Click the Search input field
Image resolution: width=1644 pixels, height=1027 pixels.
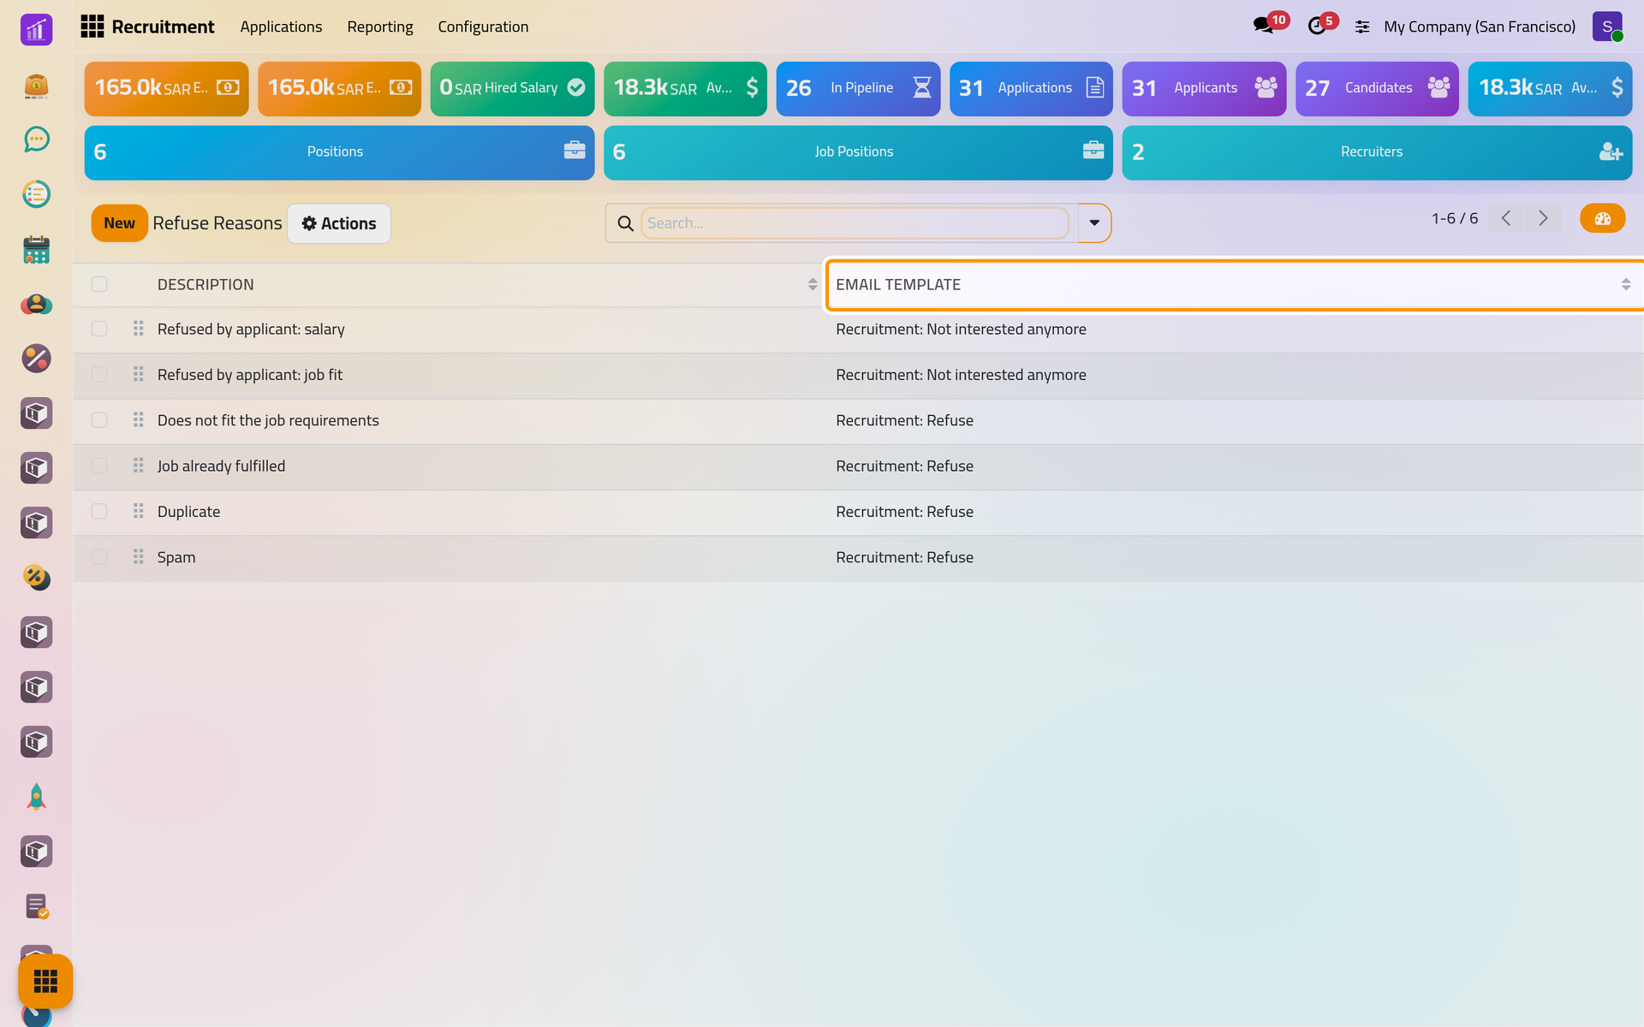855,223
